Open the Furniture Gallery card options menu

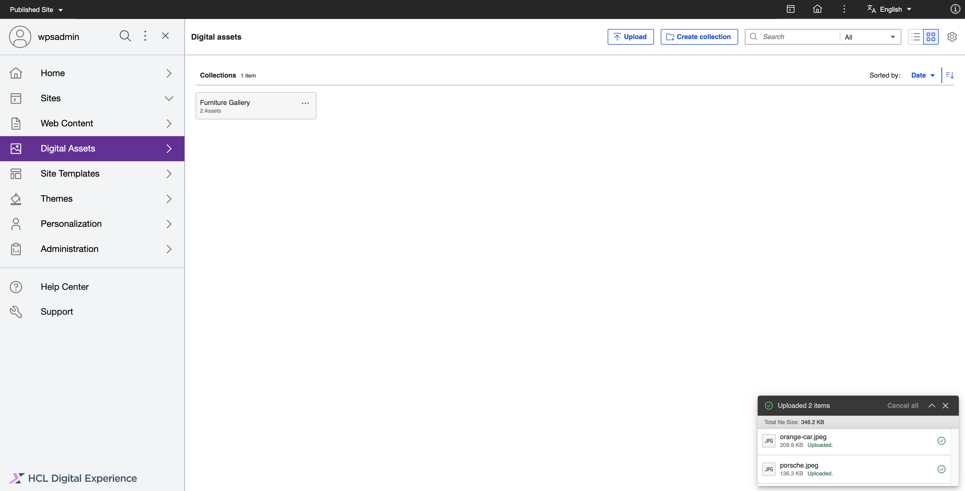pyautogui.click(x=305, y=103)
